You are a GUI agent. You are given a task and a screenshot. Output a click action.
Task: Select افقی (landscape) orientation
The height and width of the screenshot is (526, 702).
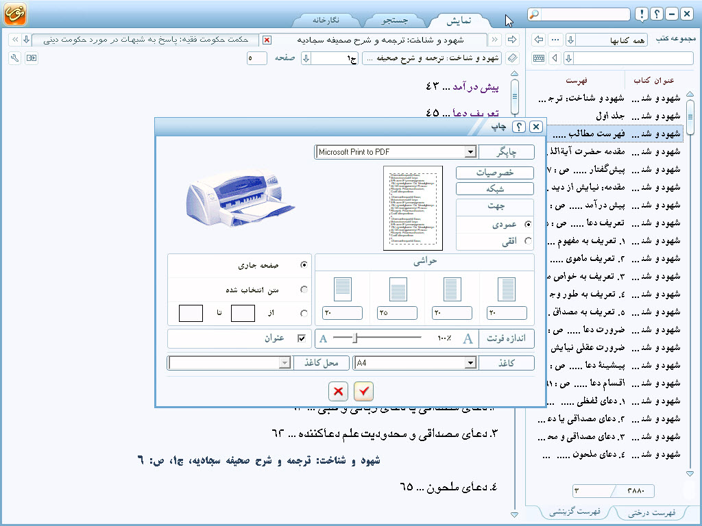coord(527,241)
